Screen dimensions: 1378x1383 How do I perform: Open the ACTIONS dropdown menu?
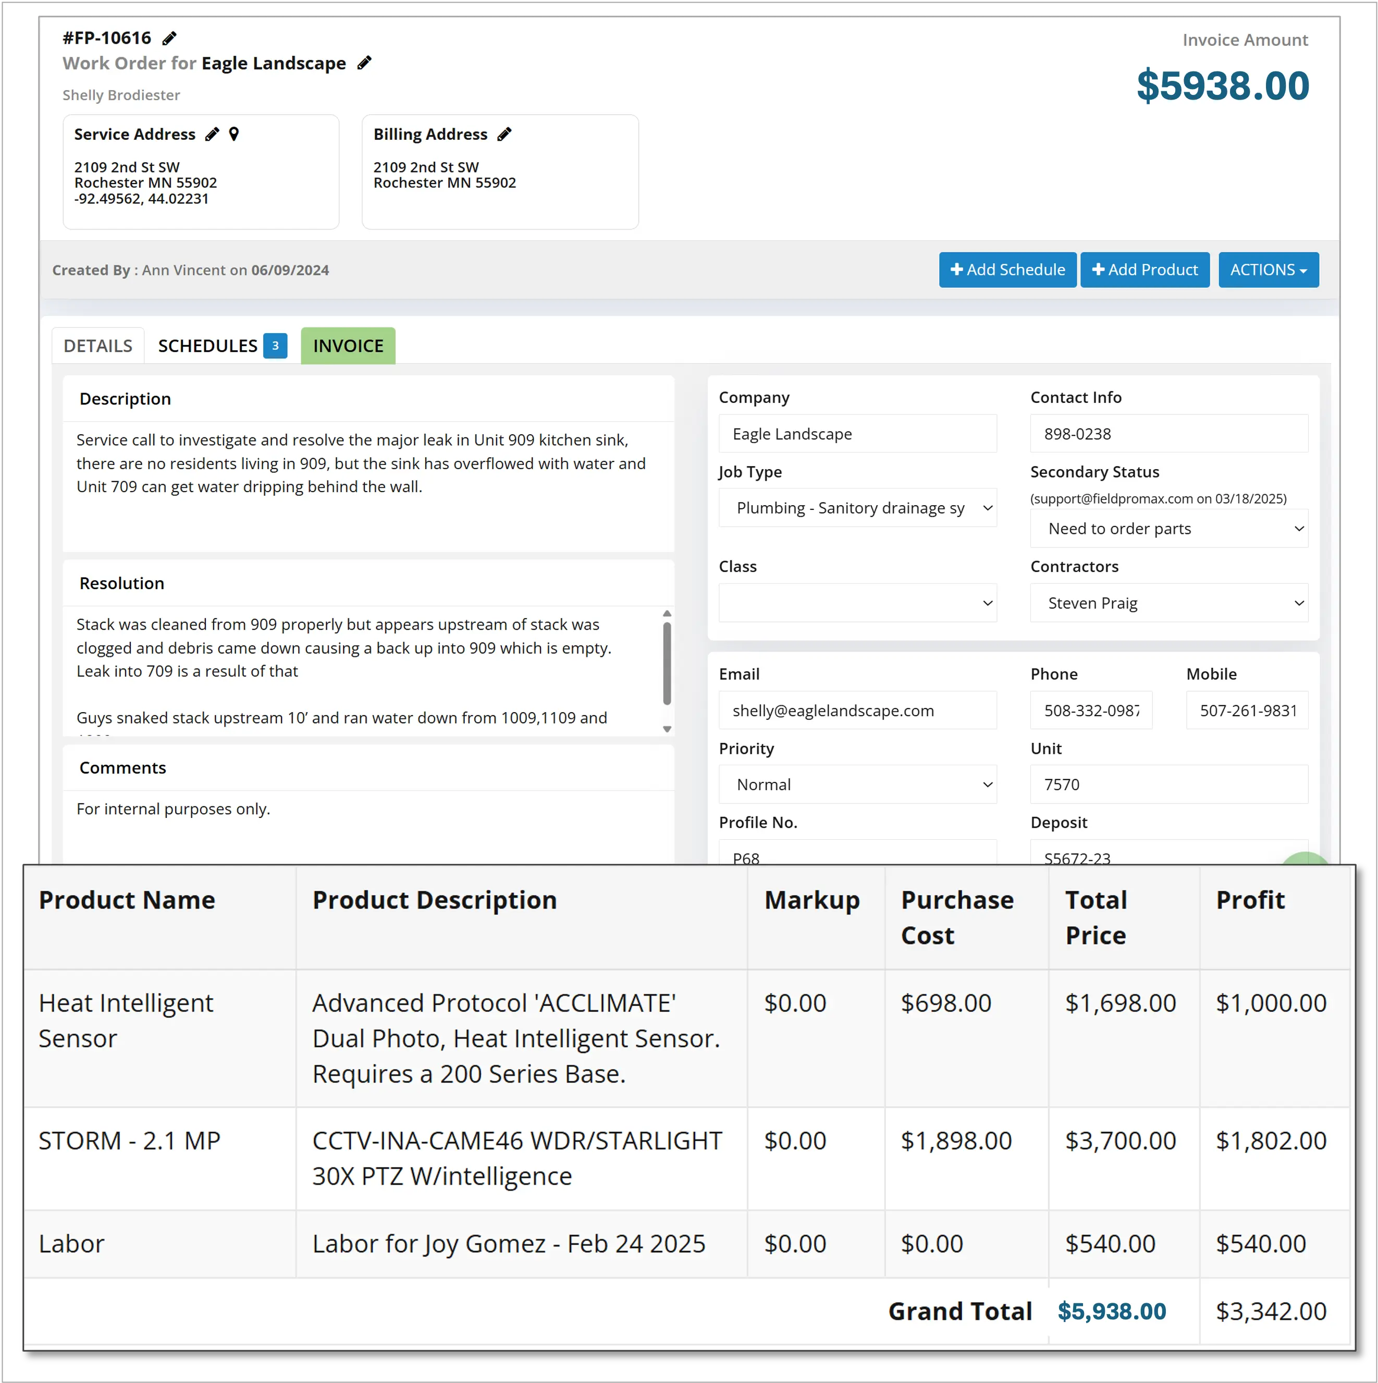[x=1269, y=270]
